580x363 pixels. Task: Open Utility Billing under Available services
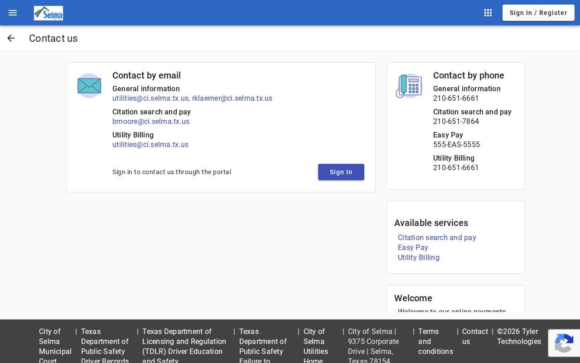tap(419, 257)
